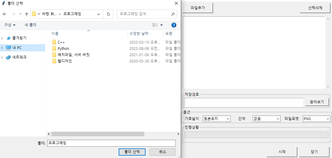This screenshot has width=332, height=158.
Task: Click 선택삭제 in the main window
Action: (315, 8)
